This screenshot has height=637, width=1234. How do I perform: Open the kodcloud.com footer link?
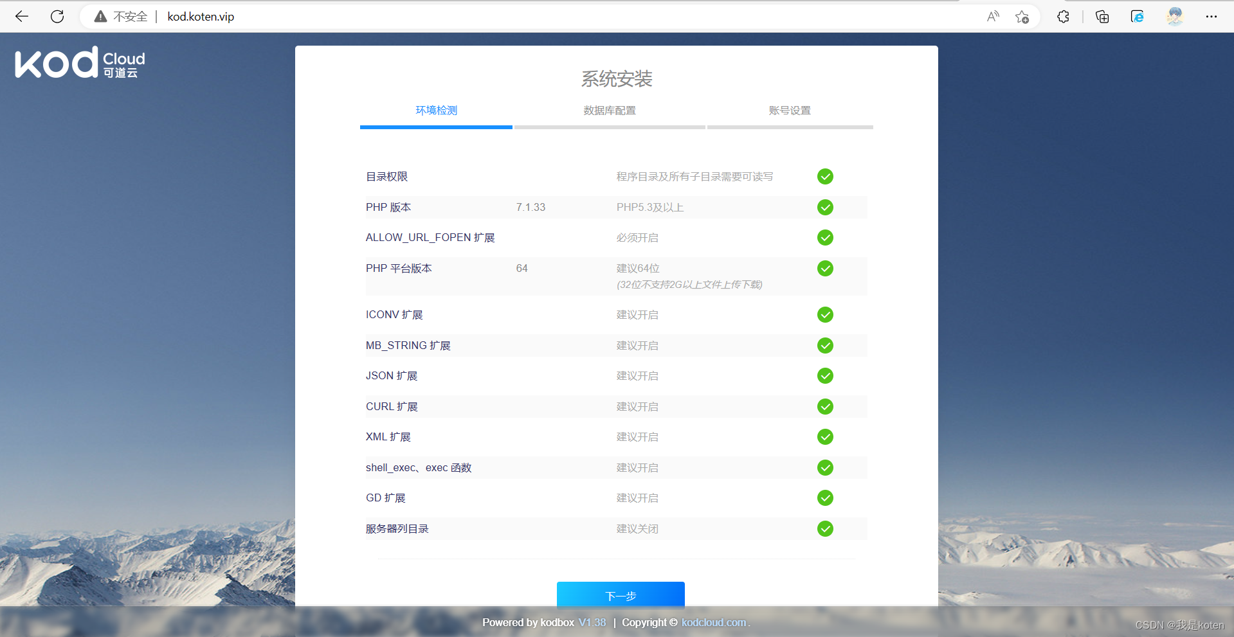pos(714,622)
